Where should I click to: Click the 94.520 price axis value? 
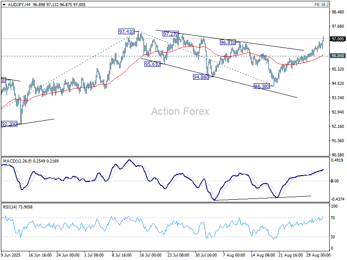point(338,84)
